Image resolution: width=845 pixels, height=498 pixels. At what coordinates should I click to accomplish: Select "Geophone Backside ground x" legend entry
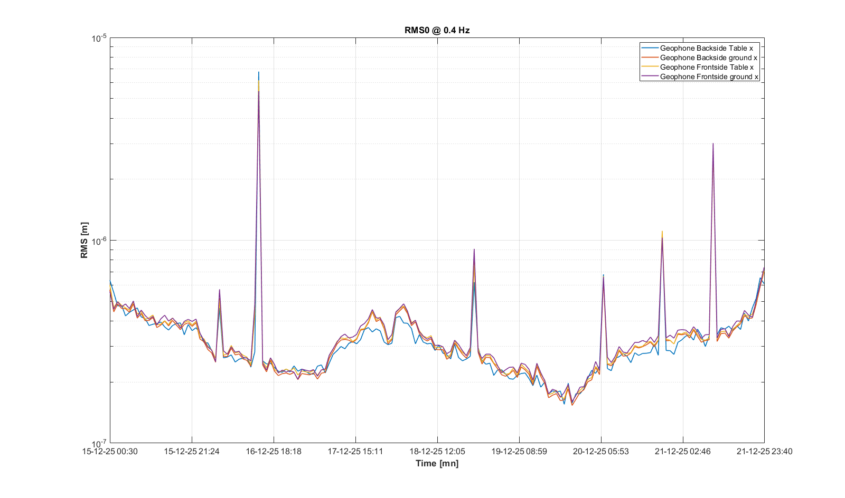click(x=708, y=58)
